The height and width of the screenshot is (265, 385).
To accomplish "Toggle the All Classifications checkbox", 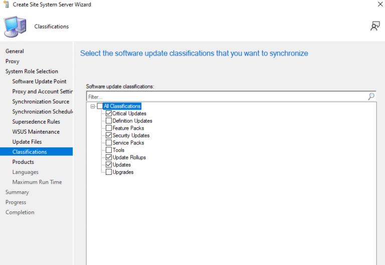I will pyautogui.click(x=100, y=106).
